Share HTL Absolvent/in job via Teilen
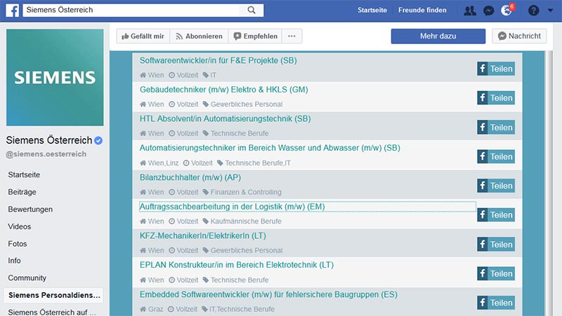 496,128
